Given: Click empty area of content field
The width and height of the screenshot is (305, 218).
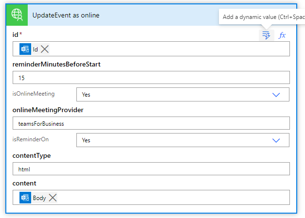Looking at the screenshot, I should [173, 198].
